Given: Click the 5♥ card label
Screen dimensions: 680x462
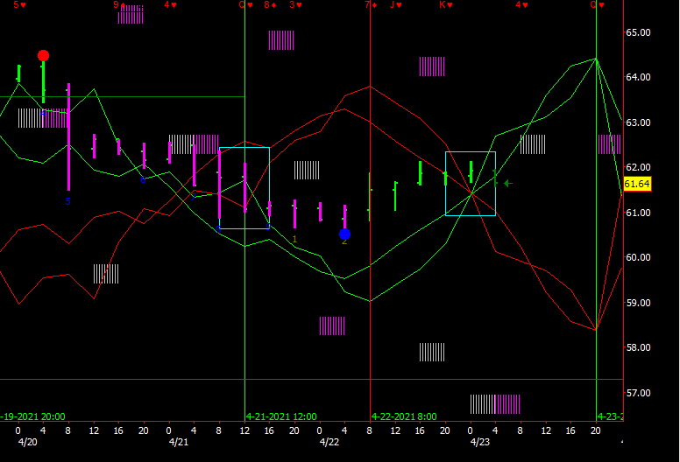Looking at the screenshot, I should [19, 4].
